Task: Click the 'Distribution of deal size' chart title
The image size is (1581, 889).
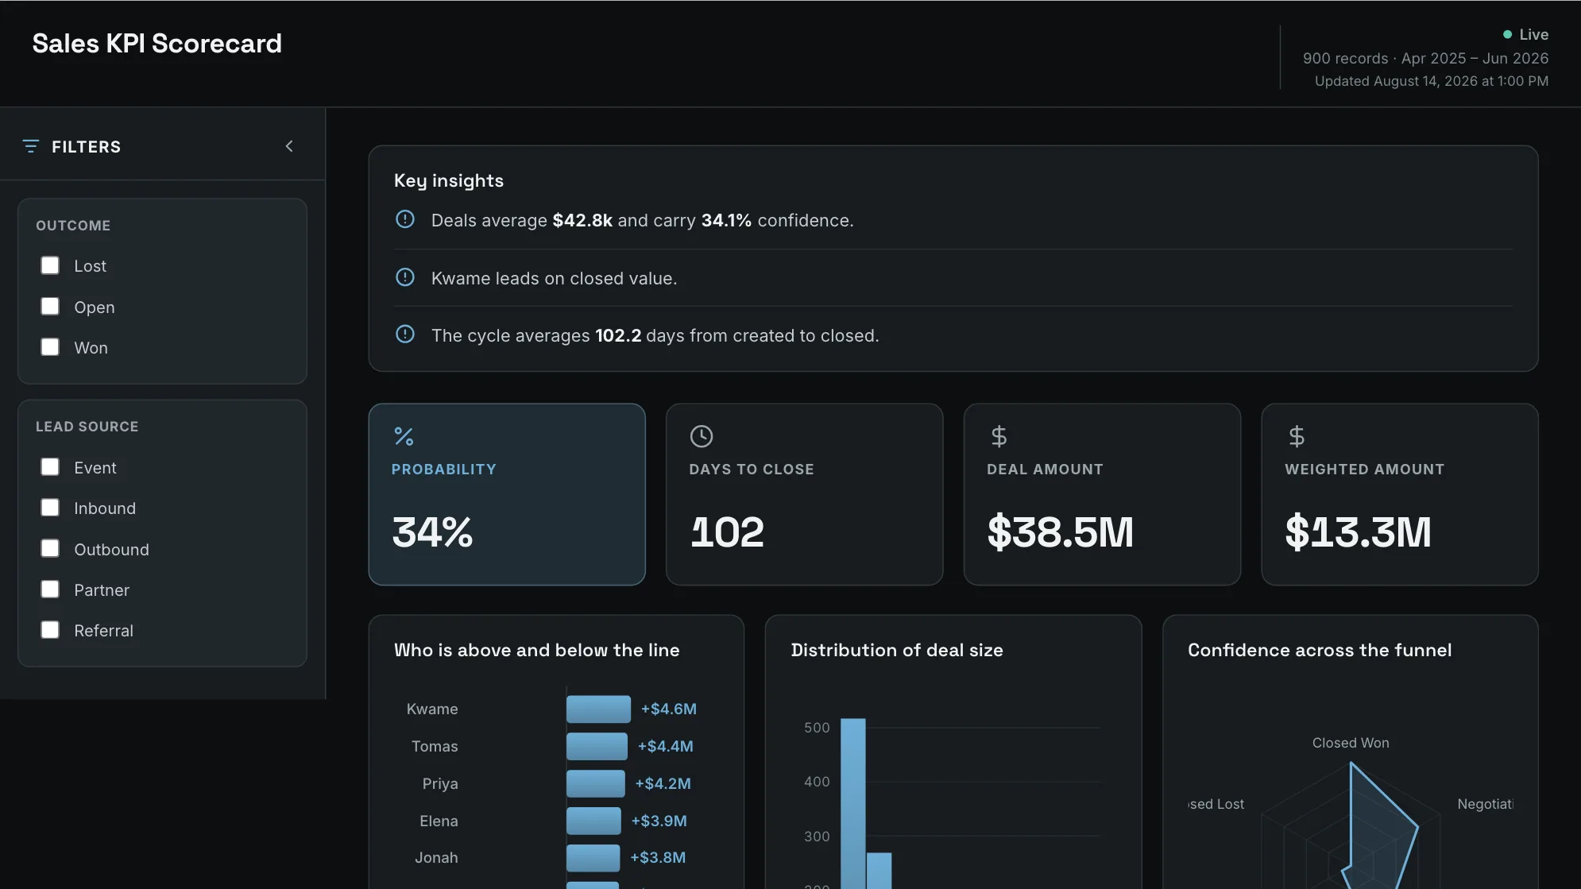Action: click(897, 650)
